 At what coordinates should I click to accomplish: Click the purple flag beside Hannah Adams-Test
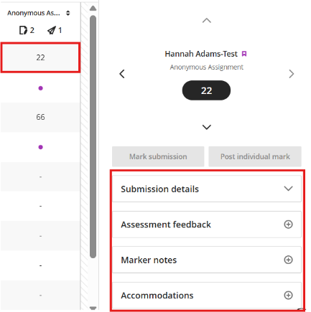tap(244, 54)
